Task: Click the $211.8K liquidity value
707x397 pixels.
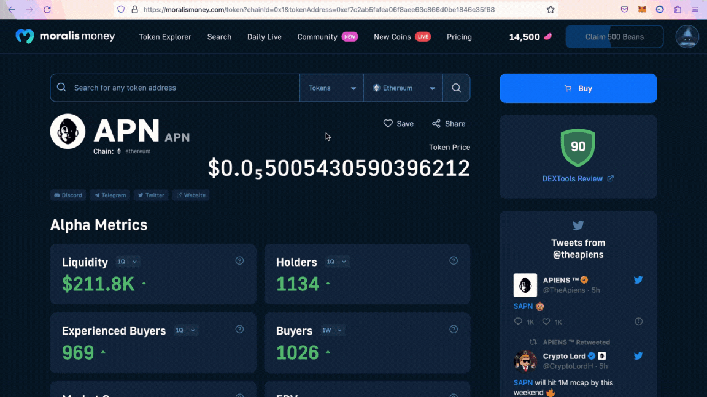Action: [x=98, y=284]
